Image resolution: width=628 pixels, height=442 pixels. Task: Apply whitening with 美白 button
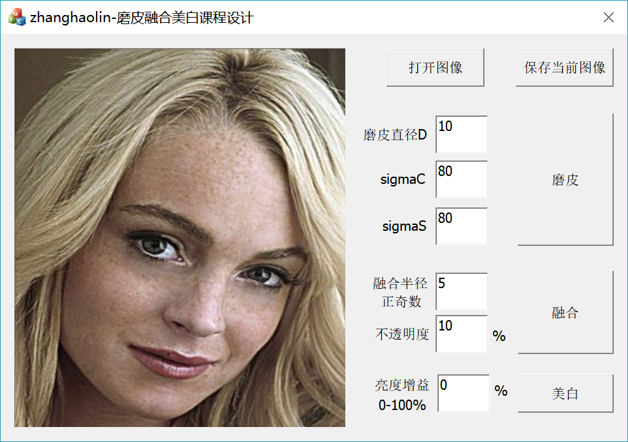[x=565, y=394]
